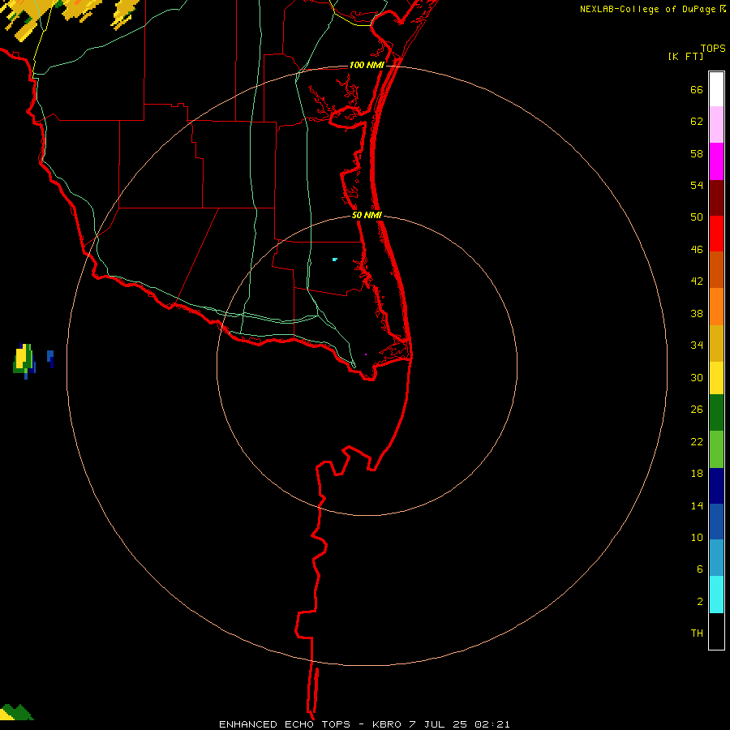
Task: Click the light blue 10 kft legend swatch
Action: 716,558
